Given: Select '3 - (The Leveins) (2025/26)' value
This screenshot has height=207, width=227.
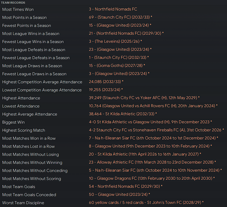Looking at the screenshot, I should click(116, 42).
